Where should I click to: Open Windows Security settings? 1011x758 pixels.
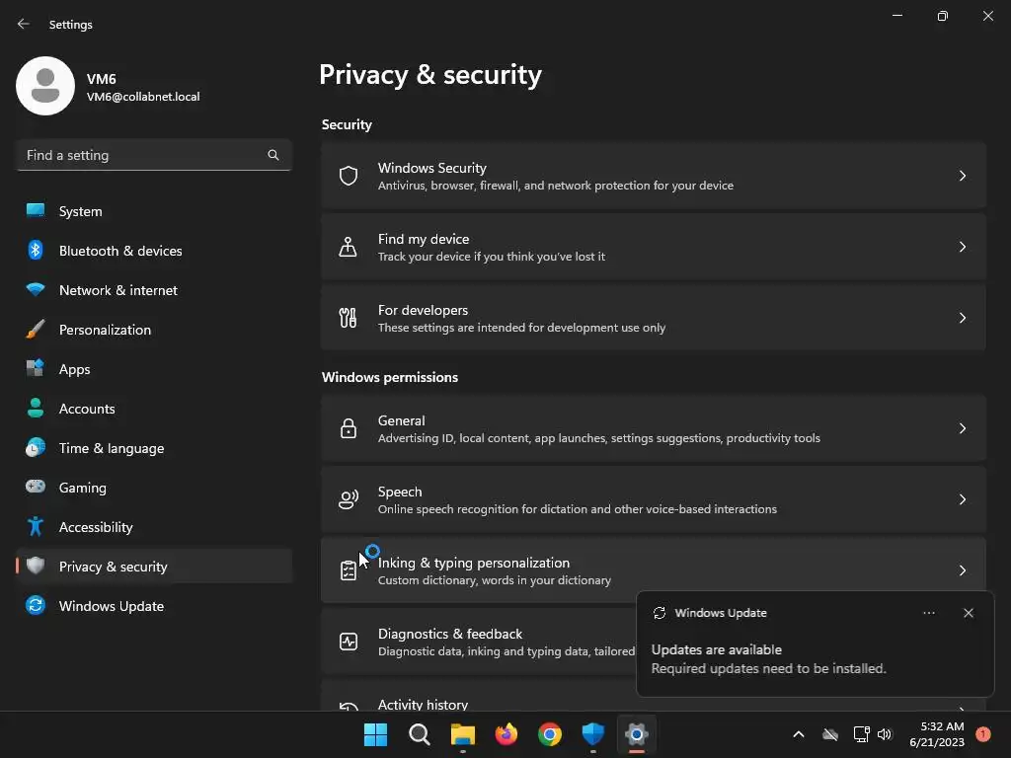coord(654,176)
